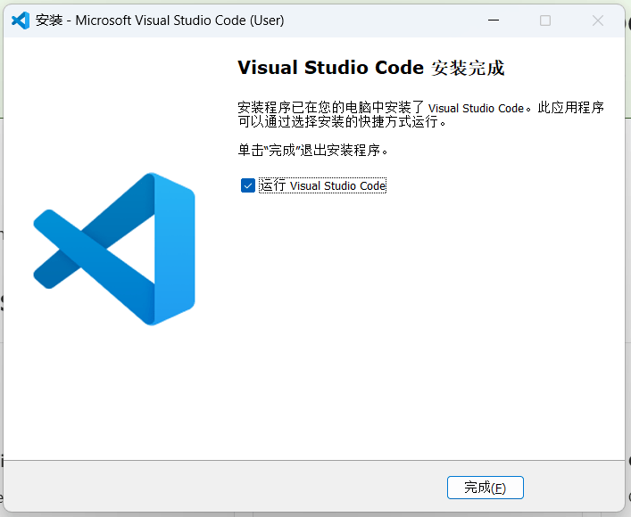631x517 pixels.
Task: Click the word 安装 in the title bar
Action: (48, 21)
